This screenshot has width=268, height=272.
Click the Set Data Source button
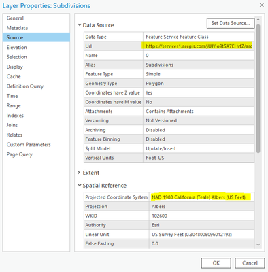coord(231,23)
